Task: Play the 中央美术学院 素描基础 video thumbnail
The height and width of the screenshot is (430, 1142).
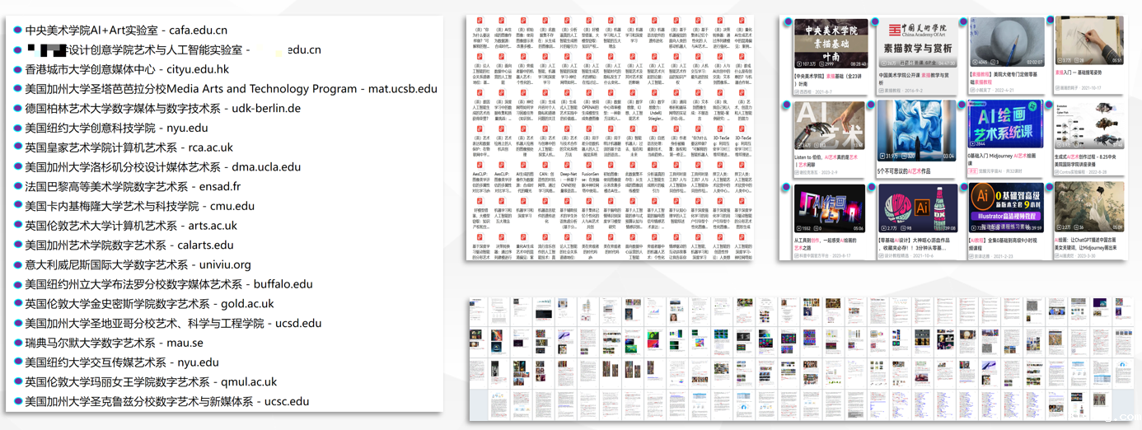Action: (x=831, y=44)
